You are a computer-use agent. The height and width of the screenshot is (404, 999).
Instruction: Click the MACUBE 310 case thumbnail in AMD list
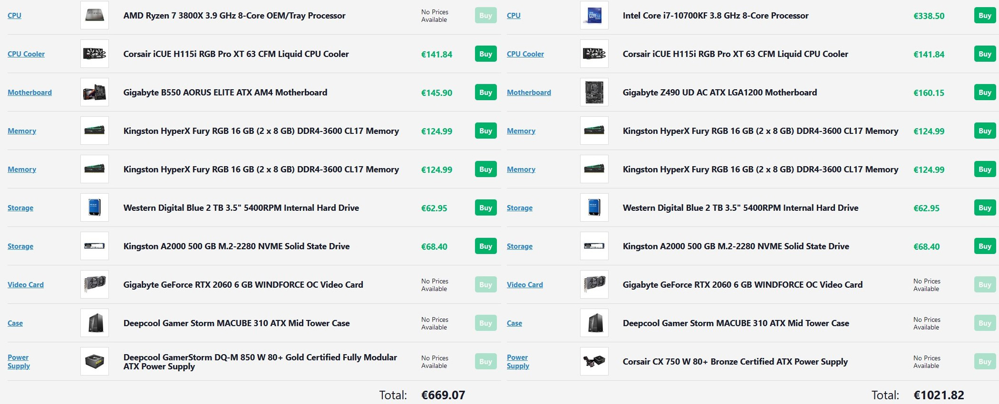click(x=95, y=323)
